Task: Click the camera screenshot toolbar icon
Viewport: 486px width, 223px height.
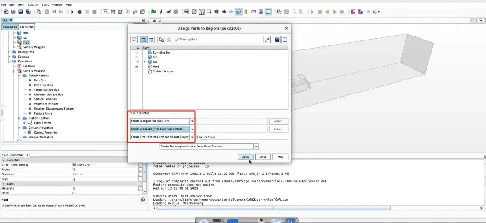Action: (216, 12)
